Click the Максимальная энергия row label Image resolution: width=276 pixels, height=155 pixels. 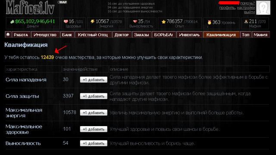coord(24,113)
